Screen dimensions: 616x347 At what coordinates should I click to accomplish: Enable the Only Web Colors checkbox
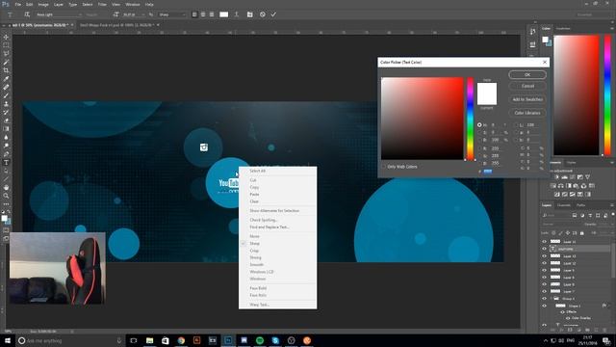[x=383, y=167]
